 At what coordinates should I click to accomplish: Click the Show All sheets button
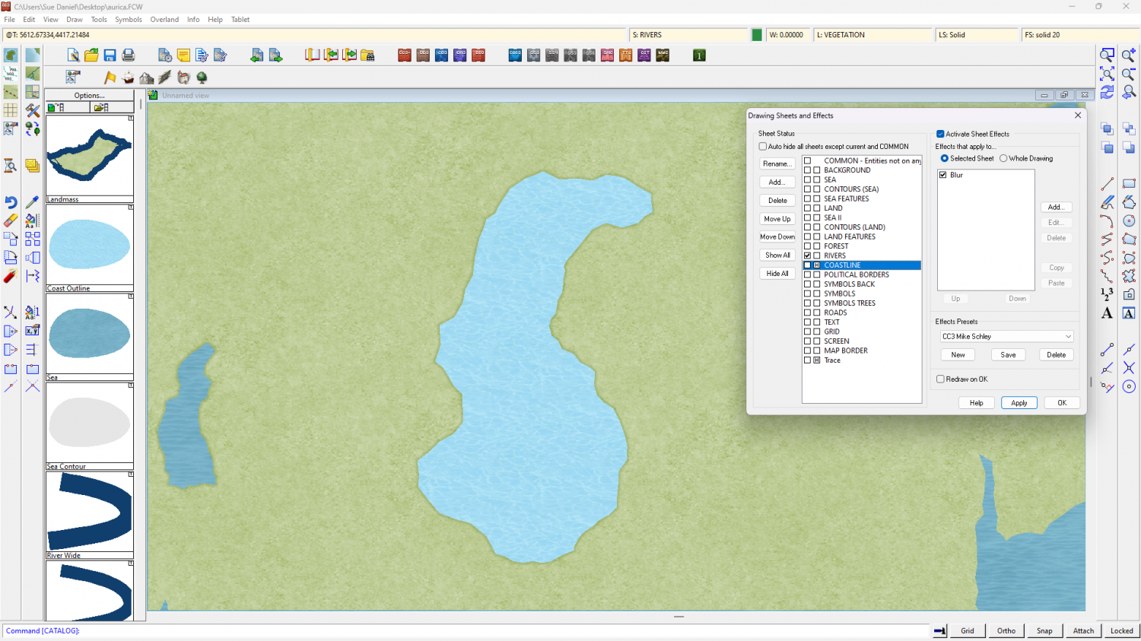click(x=777, y=255)
